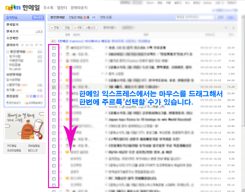Filter by starred in 골라보기 row
The width and height of the screenshot is (245, 192).
[x=23, y=45]
